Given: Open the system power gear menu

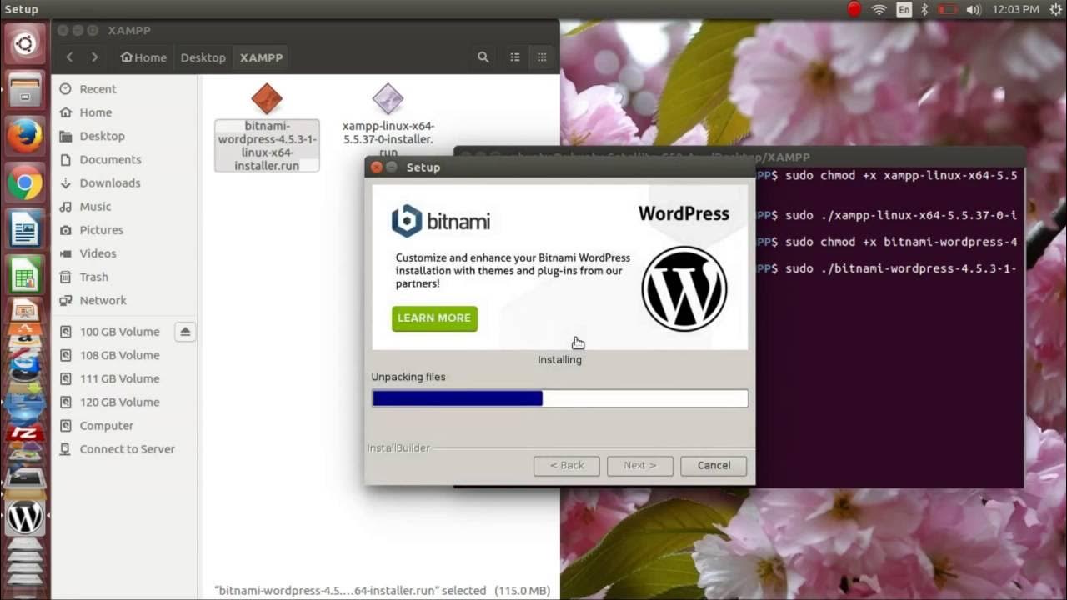Looking at the screenshot, I should 1055,9.
